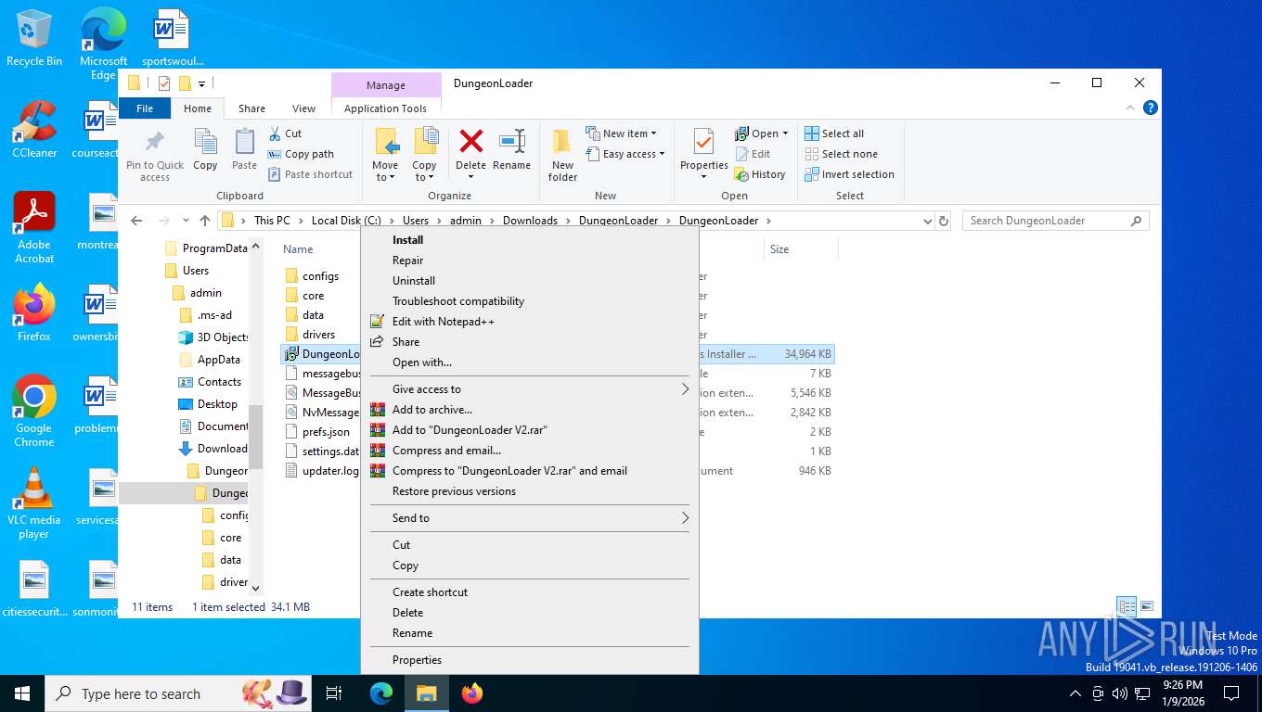Screen dimensions: 1262x712
Task: Choose Create shortcut from the context menu
Action: coord(529,592)
